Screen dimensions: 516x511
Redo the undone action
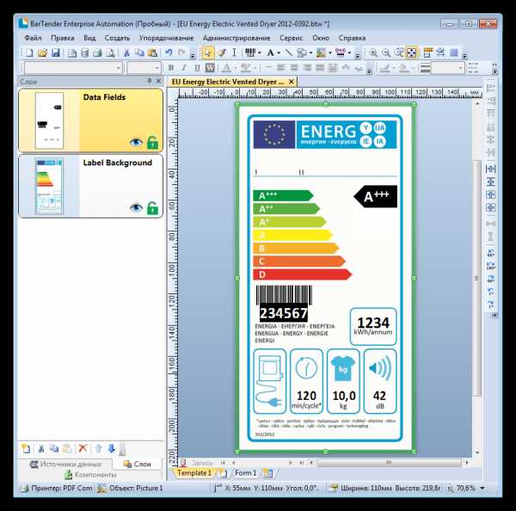point(181,52)
